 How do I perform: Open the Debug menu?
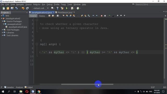tap(50, 4)
